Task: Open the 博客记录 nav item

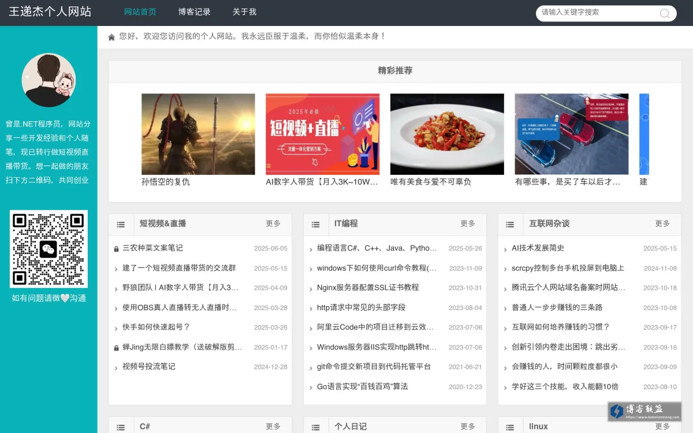Action: pyautogui.click(x=194, y=12)
